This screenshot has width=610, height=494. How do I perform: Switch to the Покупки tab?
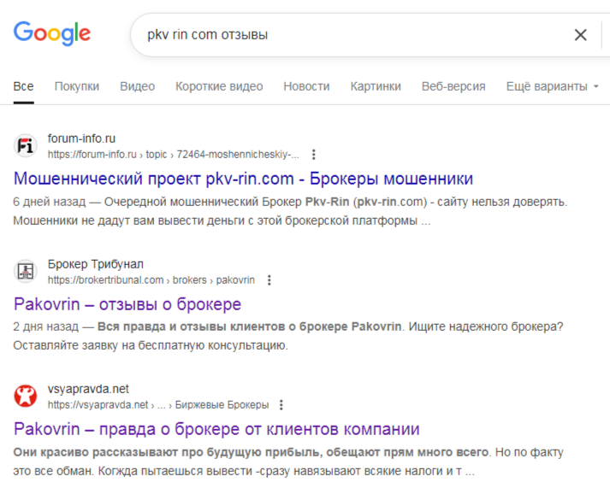(77, 86)
